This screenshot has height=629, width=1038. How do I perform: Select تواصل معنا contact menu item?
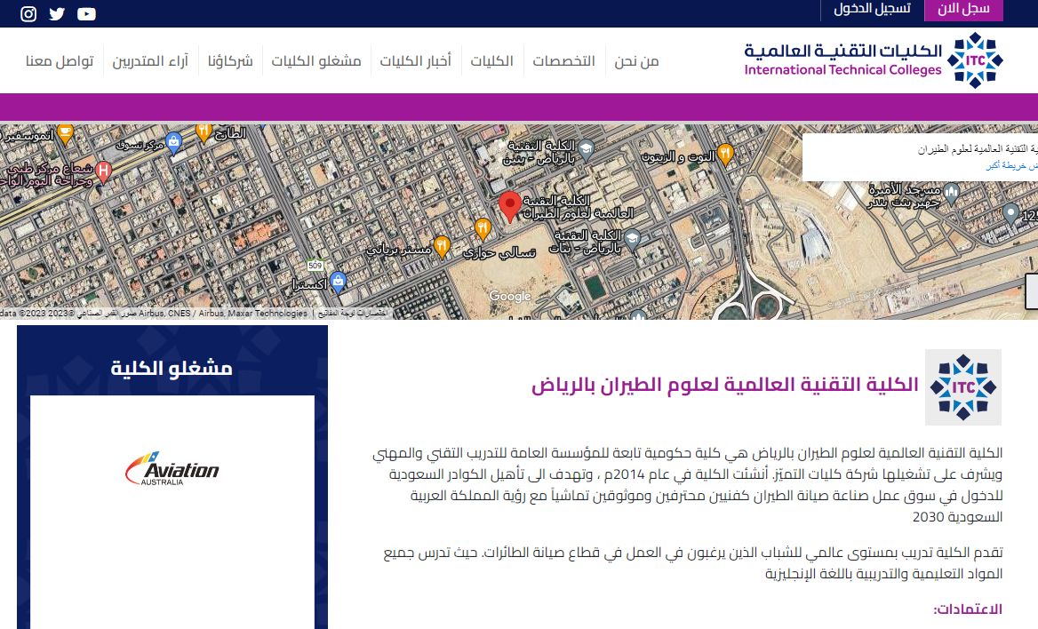60,61
